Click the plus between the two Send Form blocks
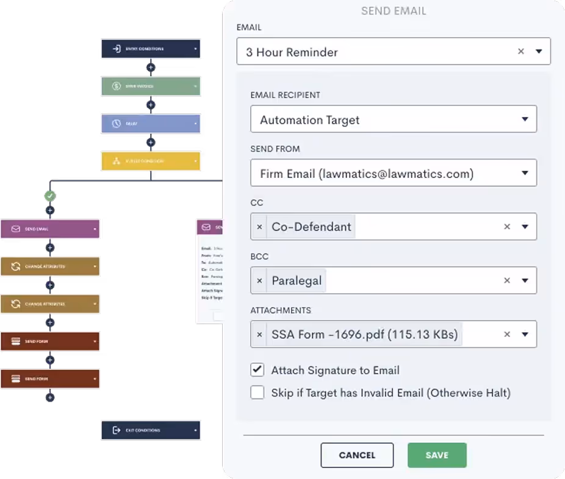 50,360
